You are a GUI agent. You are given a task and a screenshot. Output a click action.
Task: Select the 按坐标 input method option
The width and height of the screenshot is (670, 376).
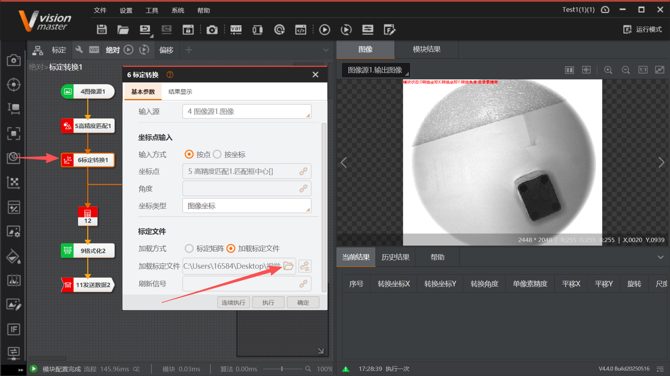click(x=217, y=154)
